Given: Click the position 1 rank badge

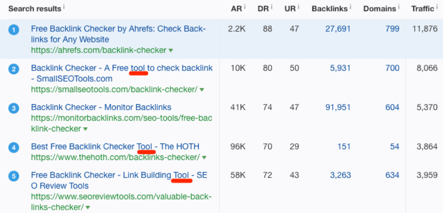Looking at the screenshot, I should click(13, 30).
